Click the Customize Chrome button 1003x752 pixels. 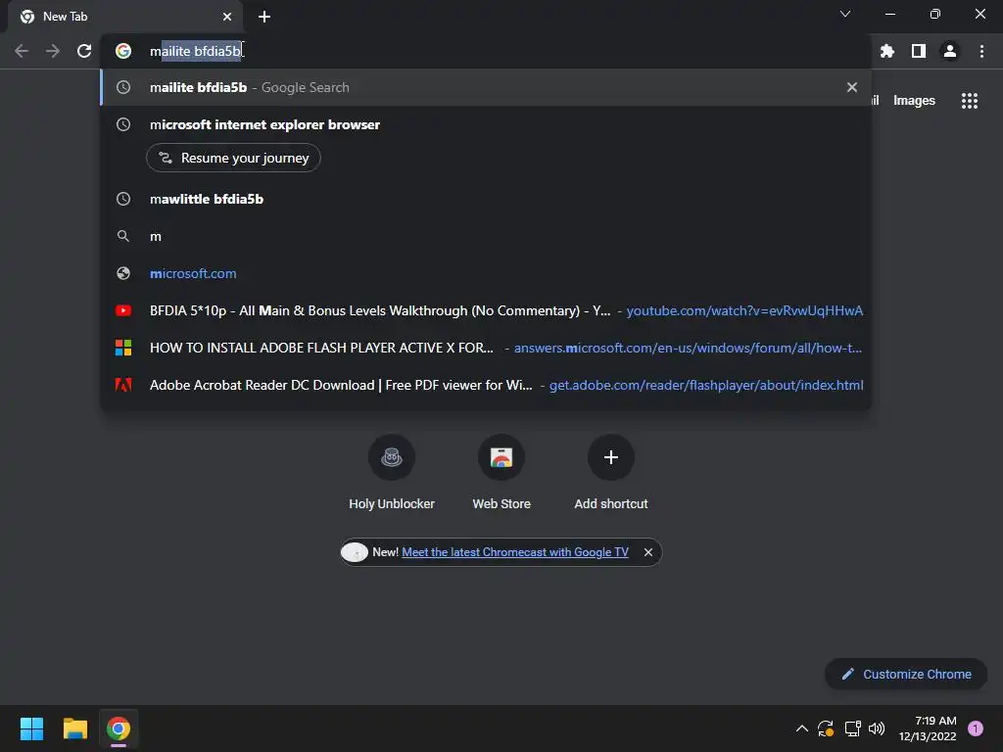906,674
